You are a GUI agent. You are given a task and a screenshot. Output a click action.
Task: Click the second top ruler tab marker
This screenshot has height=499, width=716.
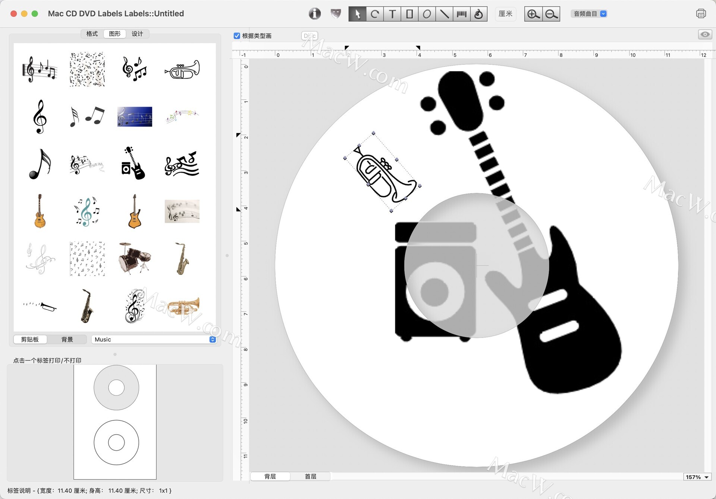418,48
